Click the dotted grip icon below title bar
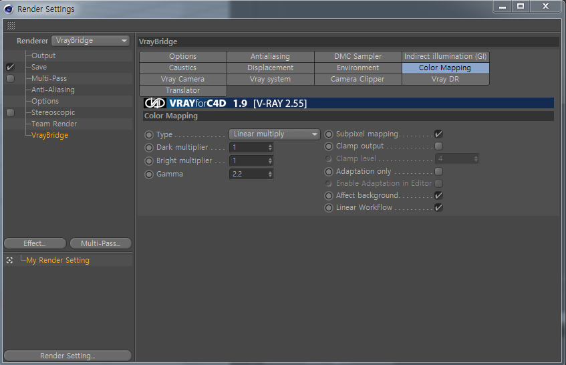566x365 pixels. click(x=11, y=25)
